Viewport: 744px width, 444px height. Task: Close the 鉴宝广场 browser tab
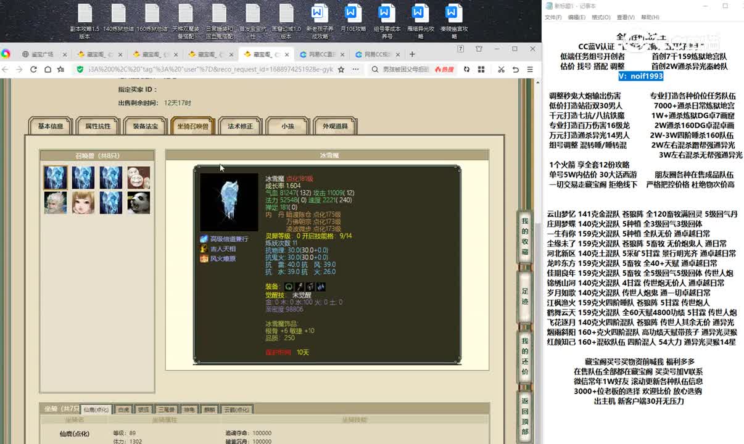coord(65,54)
